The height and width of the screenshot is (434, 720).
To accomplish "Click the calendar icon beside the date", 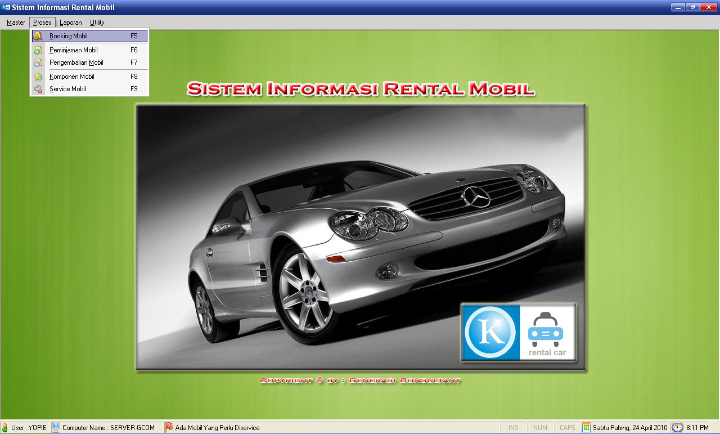I will click(x=587, y=428).
